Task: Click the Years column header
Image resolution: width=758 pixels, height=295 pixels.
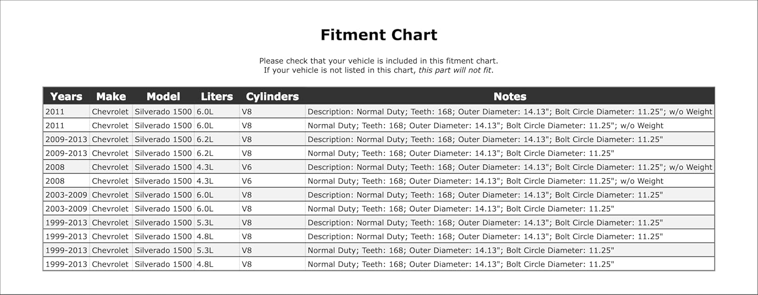Action: 66,96
